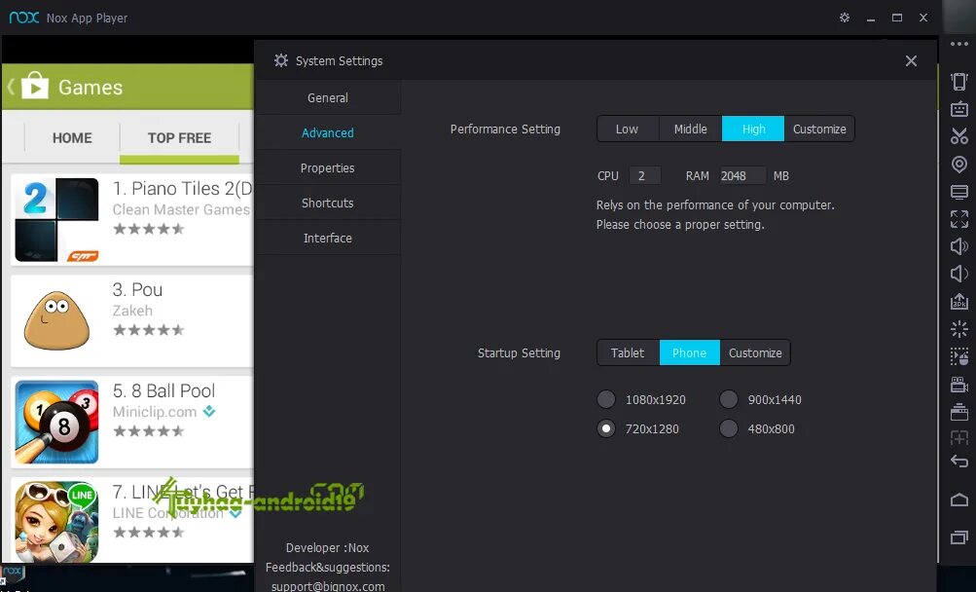Click the volume down speaker icon
Screen dimensions: 976x592
(959, 274)
